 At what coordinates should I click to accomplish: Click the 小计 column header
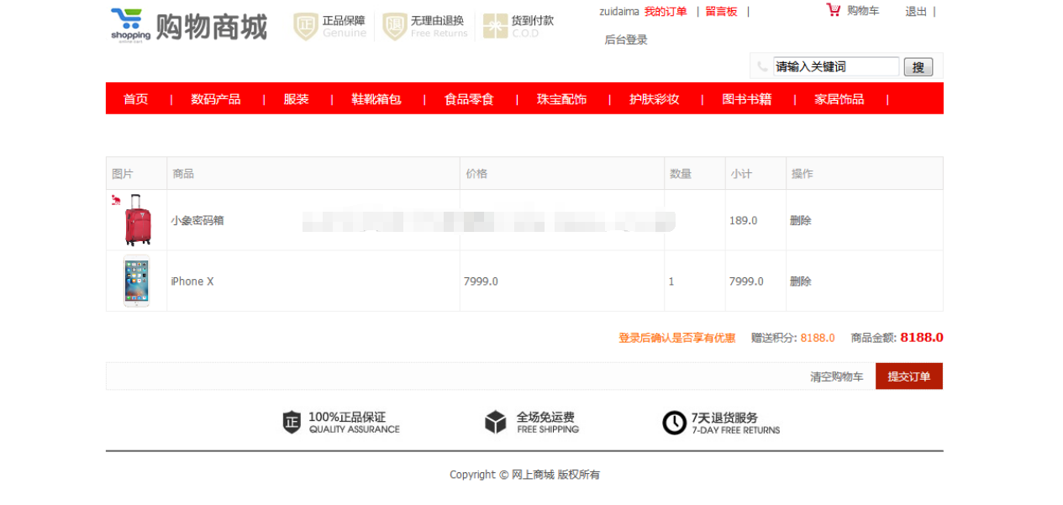pyautogui.click(x=742, y=174)
